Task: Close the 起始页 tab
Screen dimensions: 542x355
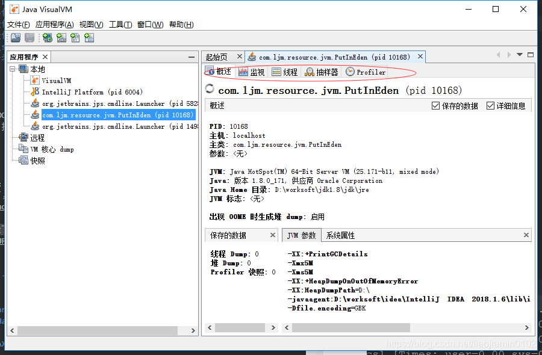Action: coord(240,57)
